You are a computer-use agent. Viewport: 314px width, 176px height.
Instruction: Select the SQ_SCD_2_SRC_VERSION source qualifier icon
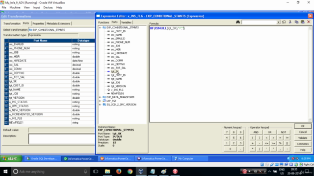[x=104, y=105]
